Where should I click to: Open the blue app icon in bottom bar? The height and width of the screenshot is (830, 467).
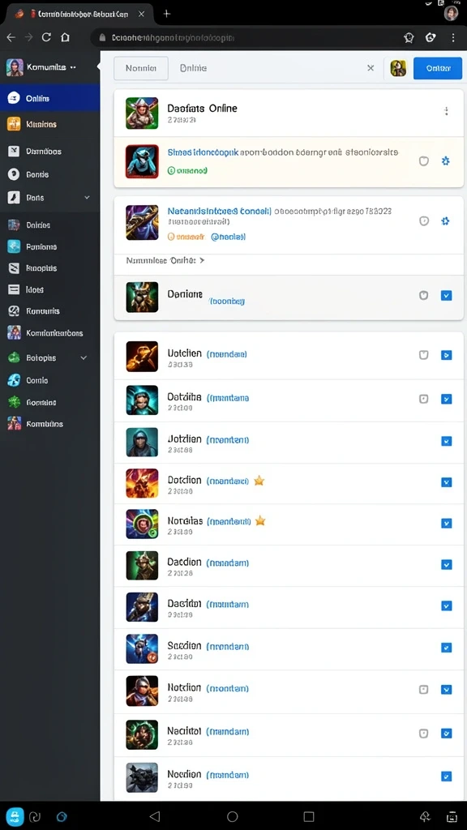click(15, 816)
